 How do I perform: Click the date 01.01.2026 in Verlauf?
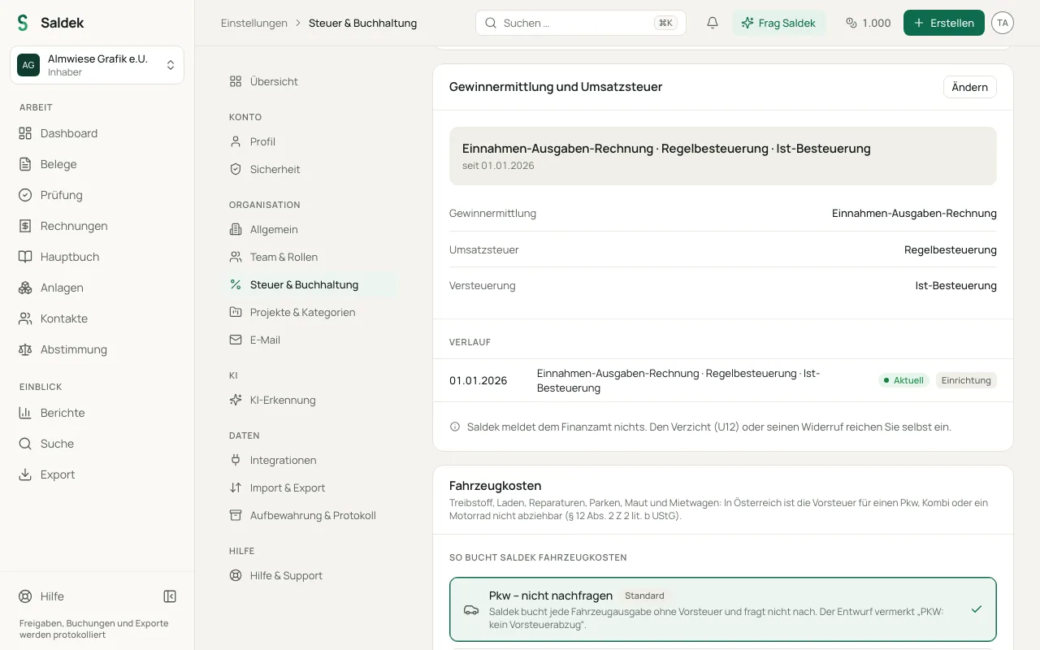tap(478, 380)
